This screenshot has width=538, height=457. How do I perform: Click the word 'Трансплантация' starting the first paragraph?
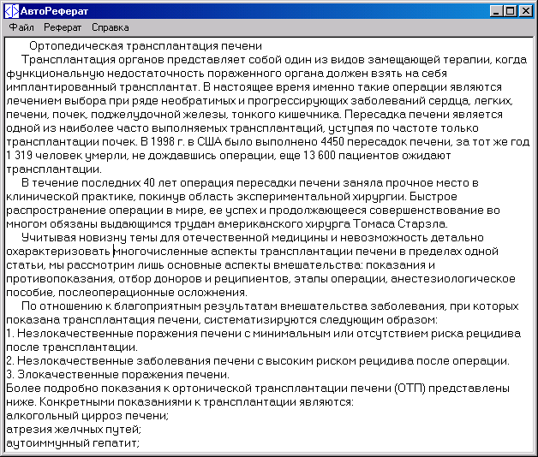[69, 60]
